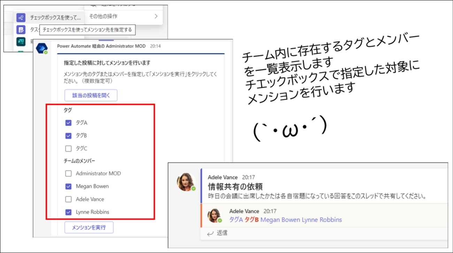This screenshot has height=253, width=453.
Task: Click the 該当の投稿を開く button
Action: pyautogui.click(x=91, y=95)
